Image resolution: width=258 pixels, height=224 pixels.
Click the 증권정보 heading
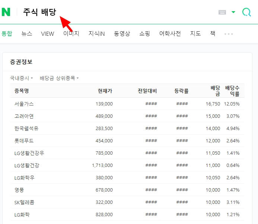(x=21, y=62)
